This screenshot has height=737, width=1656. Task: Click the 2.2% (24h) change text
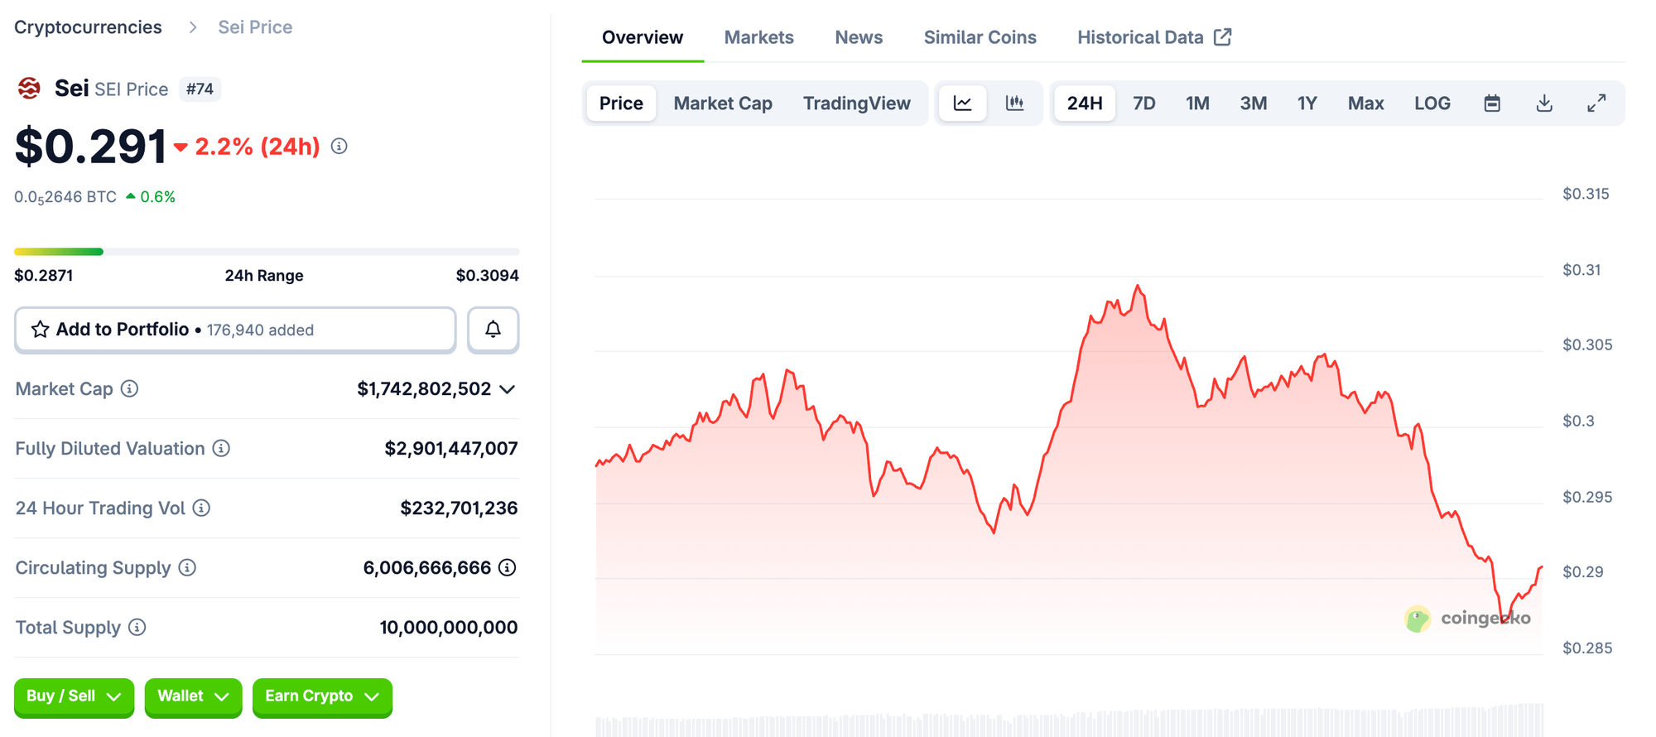tap(258, 147)
